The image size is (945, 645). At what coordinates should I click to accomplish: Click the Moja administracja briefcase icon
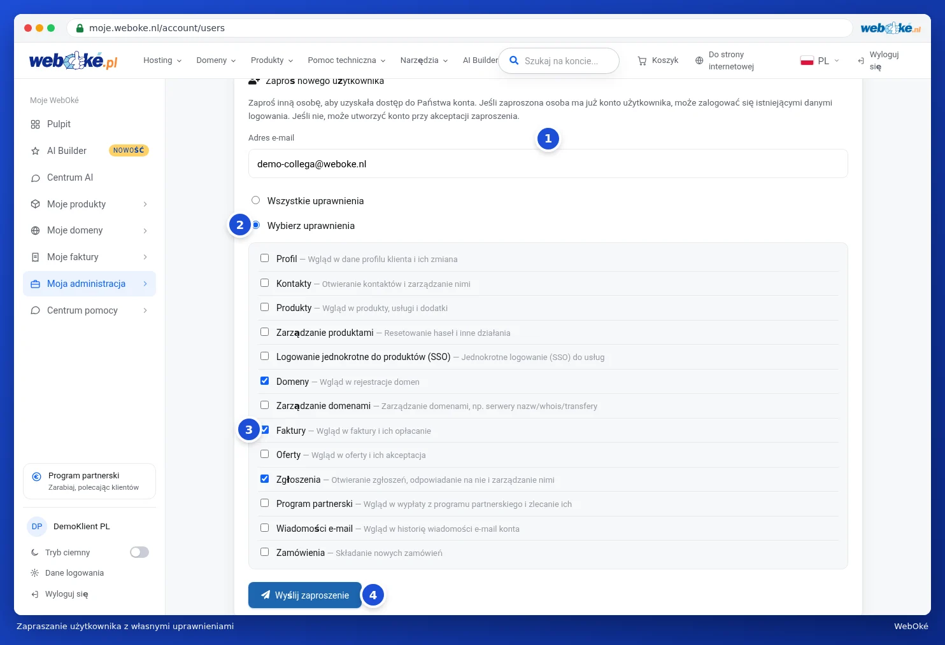pyautogui.click(x=35, y=284)
